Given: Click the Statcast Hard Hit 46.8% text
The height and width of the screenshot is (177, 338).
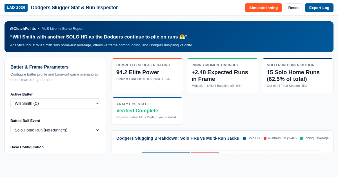Looking at the screenshot, I should (x=143, y=79).
